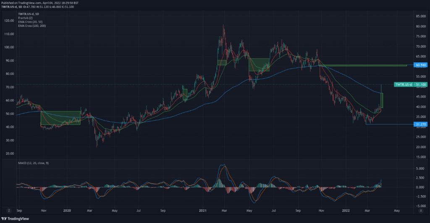Click the -2.500 label on MACD axis
430x223 pixels.
click(x=420, y=197)
